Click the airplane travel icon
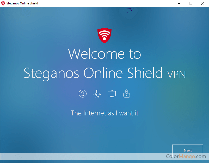Viewport: 209px width, 163px height. [x=97, y=94]
